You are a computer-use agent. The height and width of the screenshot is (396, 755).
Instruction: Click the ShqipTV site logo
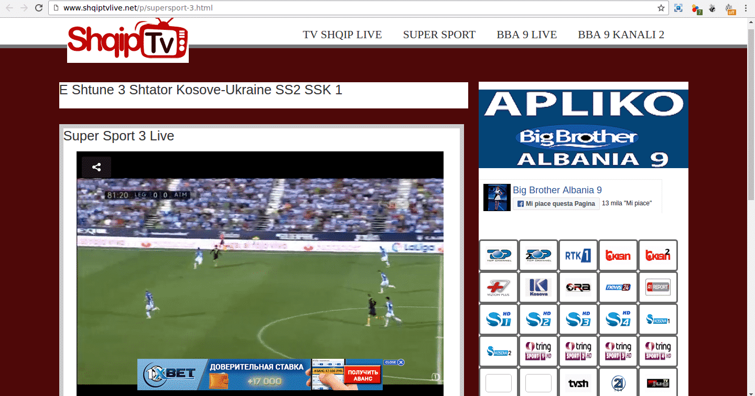coord(128,40)
